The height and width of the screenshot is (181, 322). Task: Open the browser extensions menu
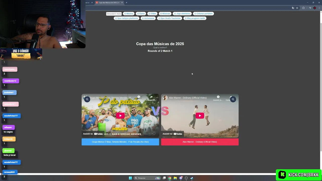[303, 8]
